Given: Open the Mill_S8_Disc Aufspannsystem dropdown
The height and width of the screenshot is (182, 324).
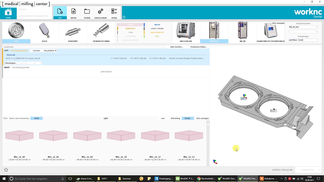Looking at the screenshot, I should click(303, 27).
